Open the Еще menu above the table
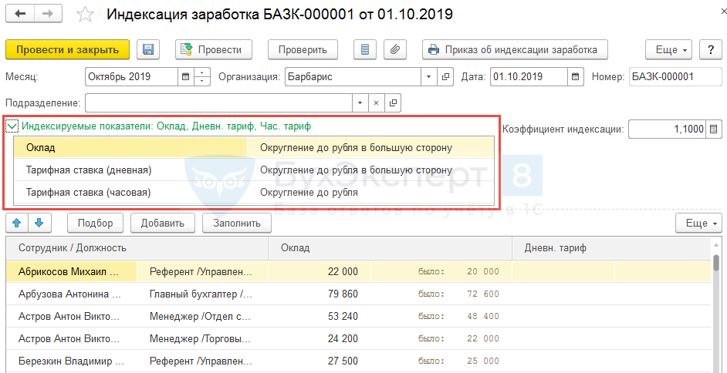Image resolution: width=727 pixels, height=373 pixels. click(697, 223)
